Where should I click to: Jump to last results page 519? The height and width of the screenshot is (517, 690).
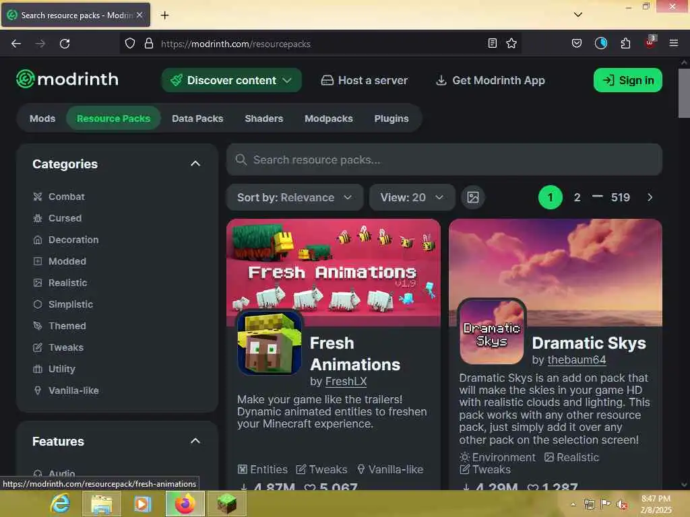click(x=620, y=197)
